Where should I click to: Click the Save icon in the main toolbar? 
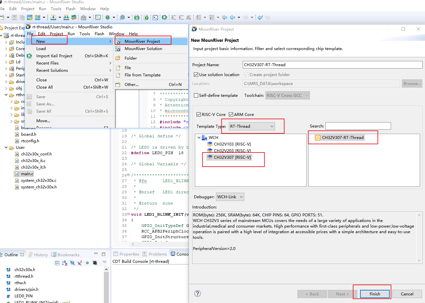(15, 17)
